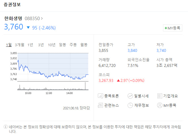Click the 기업개요 list icon

pyautogui.click(x=160, y=96)
